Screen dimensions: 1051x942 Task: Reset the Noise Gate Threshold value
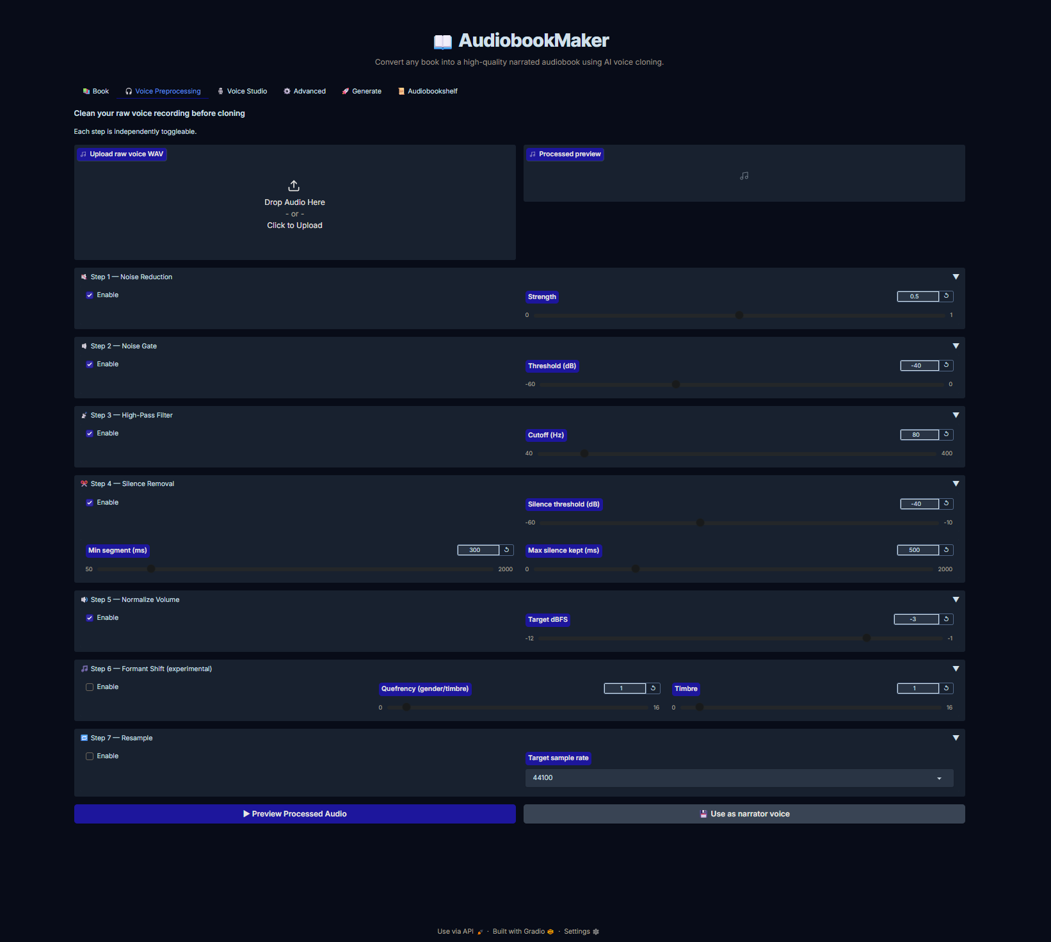click(946, 365)
